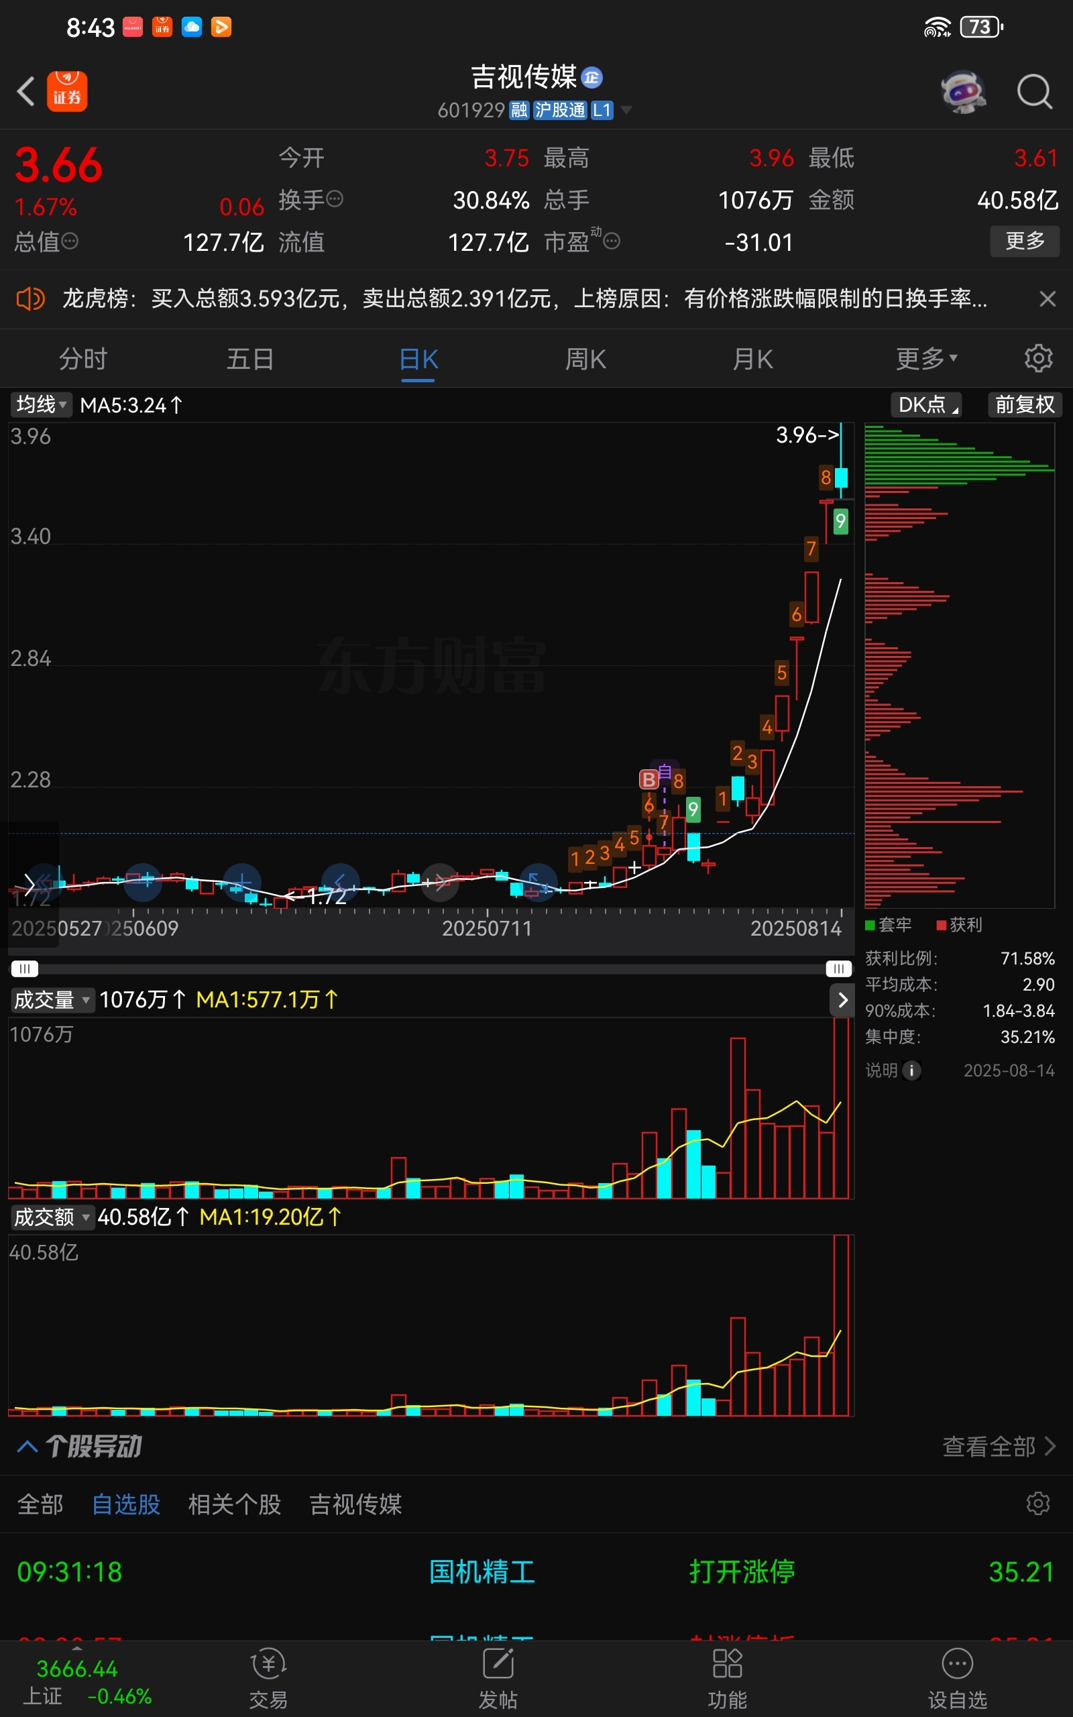Tap the 获利比例 71.58% value
The image size is (1073, 1717).
pos(1027,958)
